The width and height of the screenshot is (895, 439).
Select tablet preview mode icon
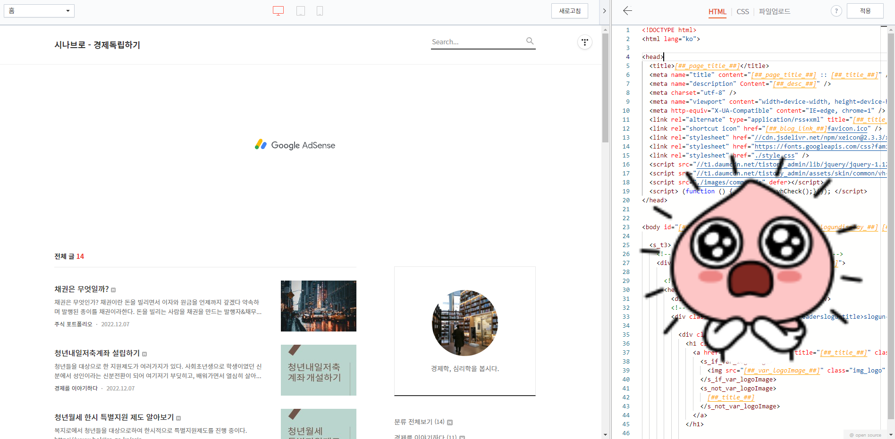(x=301, y=11)
